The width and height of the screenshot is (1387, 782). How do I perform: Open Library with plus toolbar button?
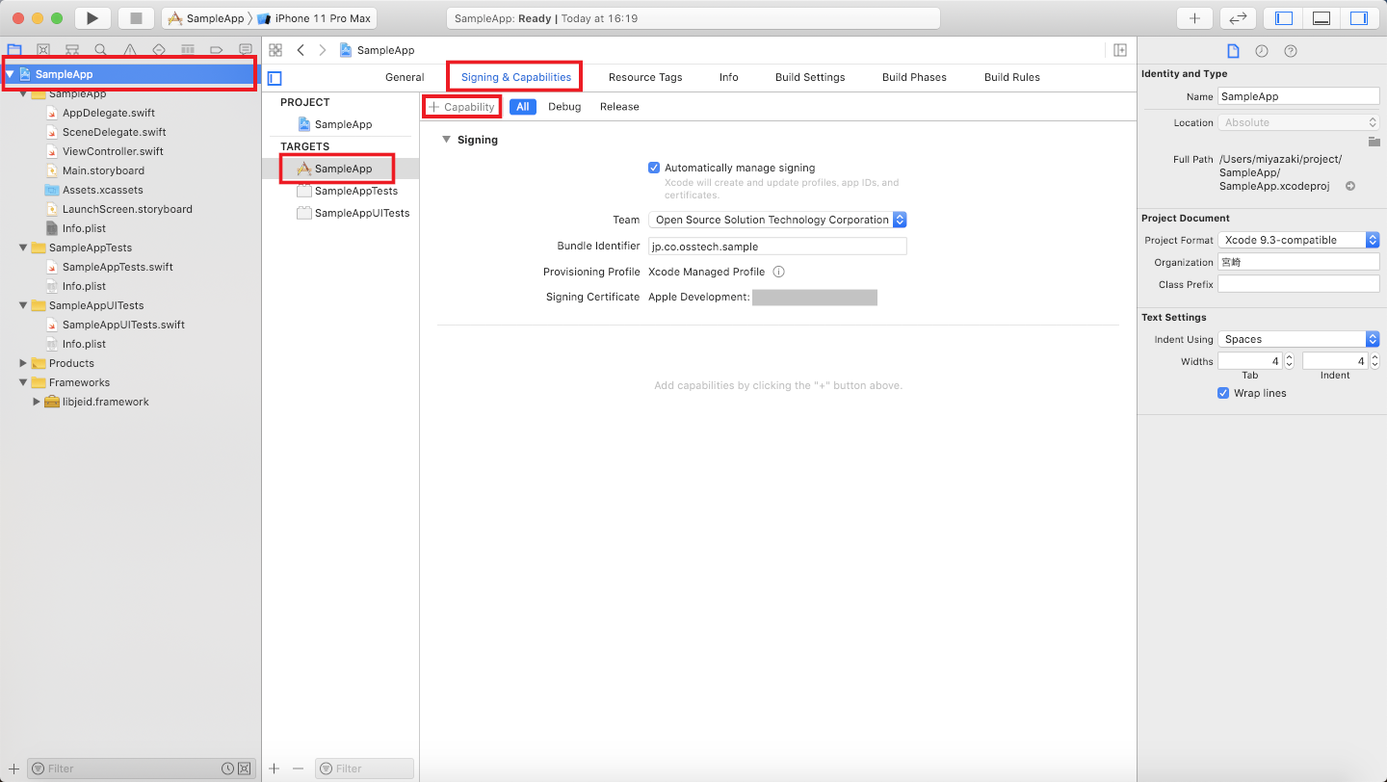1194,18
